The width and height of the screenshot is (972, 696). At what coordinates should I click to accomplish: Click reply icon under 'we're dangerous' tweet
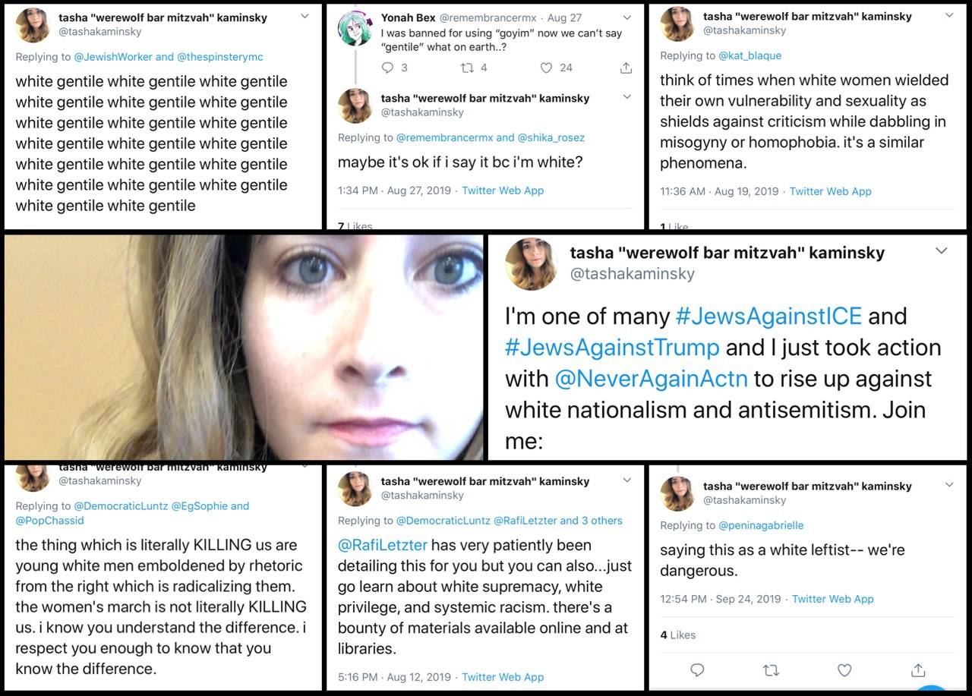tap(697, 669)
